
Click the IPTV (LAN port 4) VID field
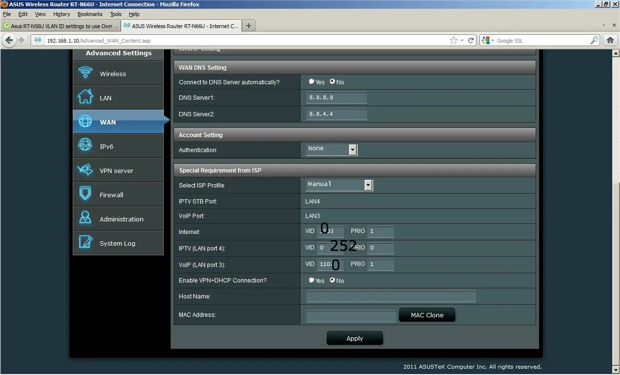tap(330, 248)
